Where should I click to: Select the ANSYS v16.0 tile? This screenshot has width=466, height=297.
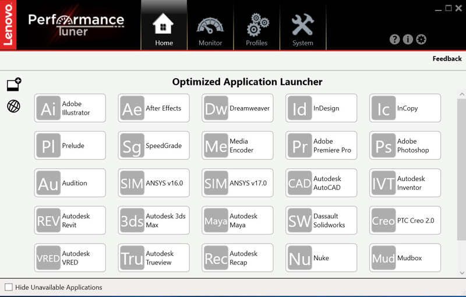click(x=154, y=183)
